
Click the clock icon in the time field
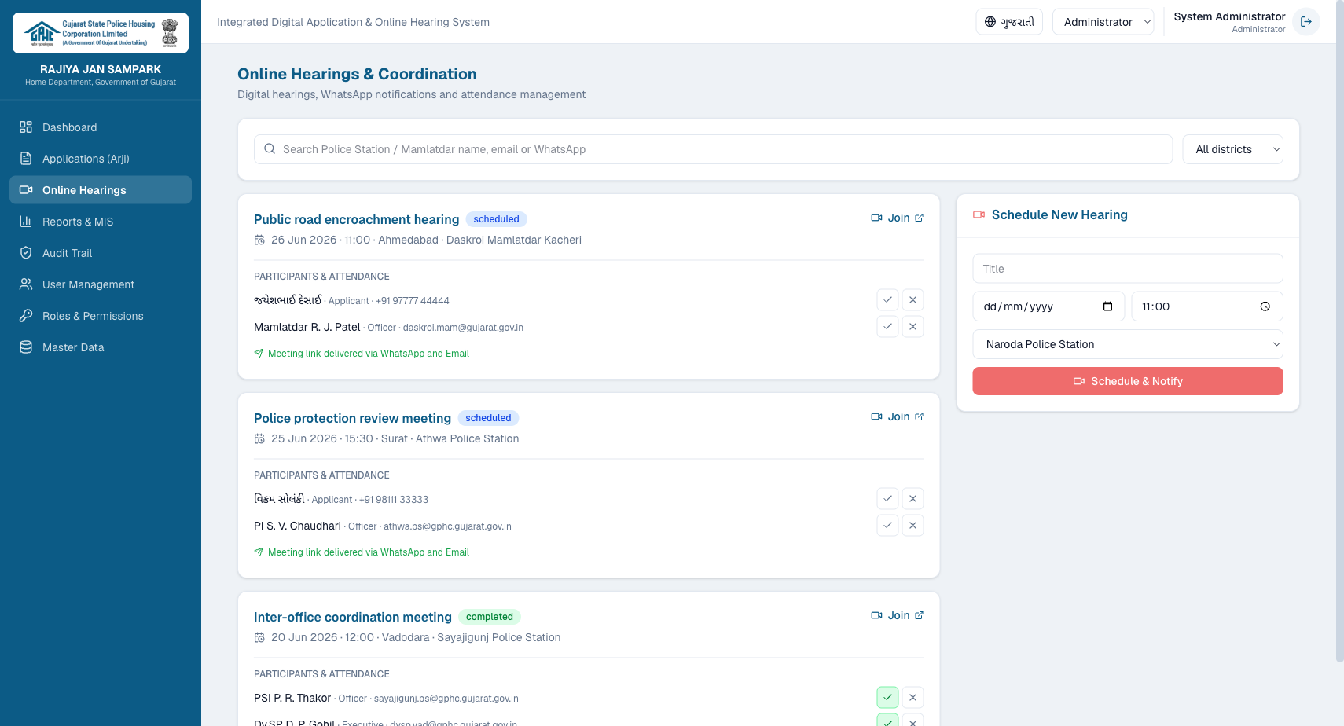coord(1265,306)
